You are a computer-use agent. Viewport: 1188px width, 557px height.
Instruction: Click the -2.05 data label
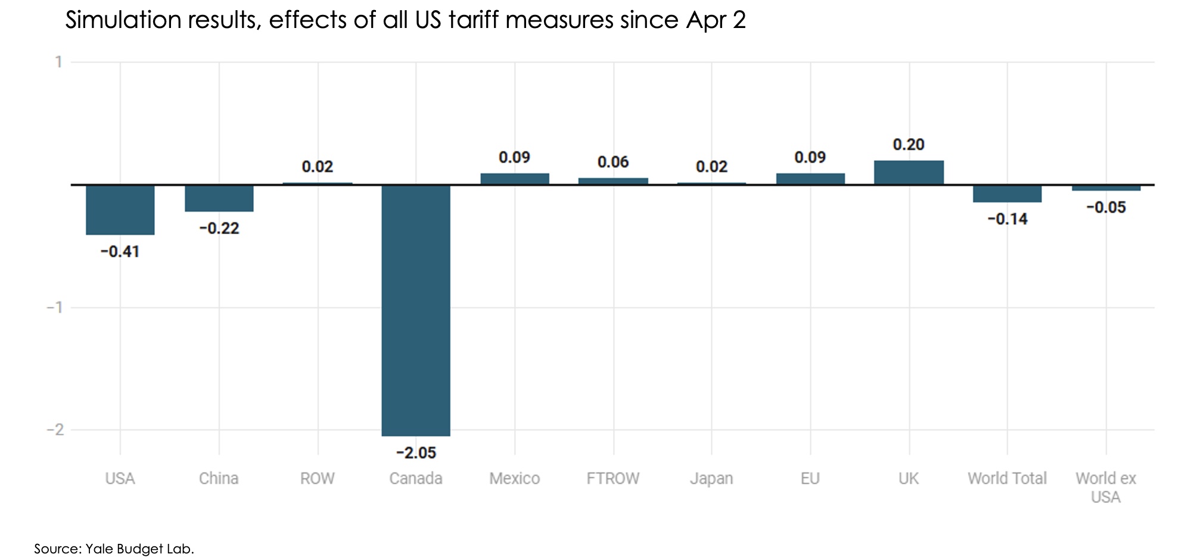[416, 453]
